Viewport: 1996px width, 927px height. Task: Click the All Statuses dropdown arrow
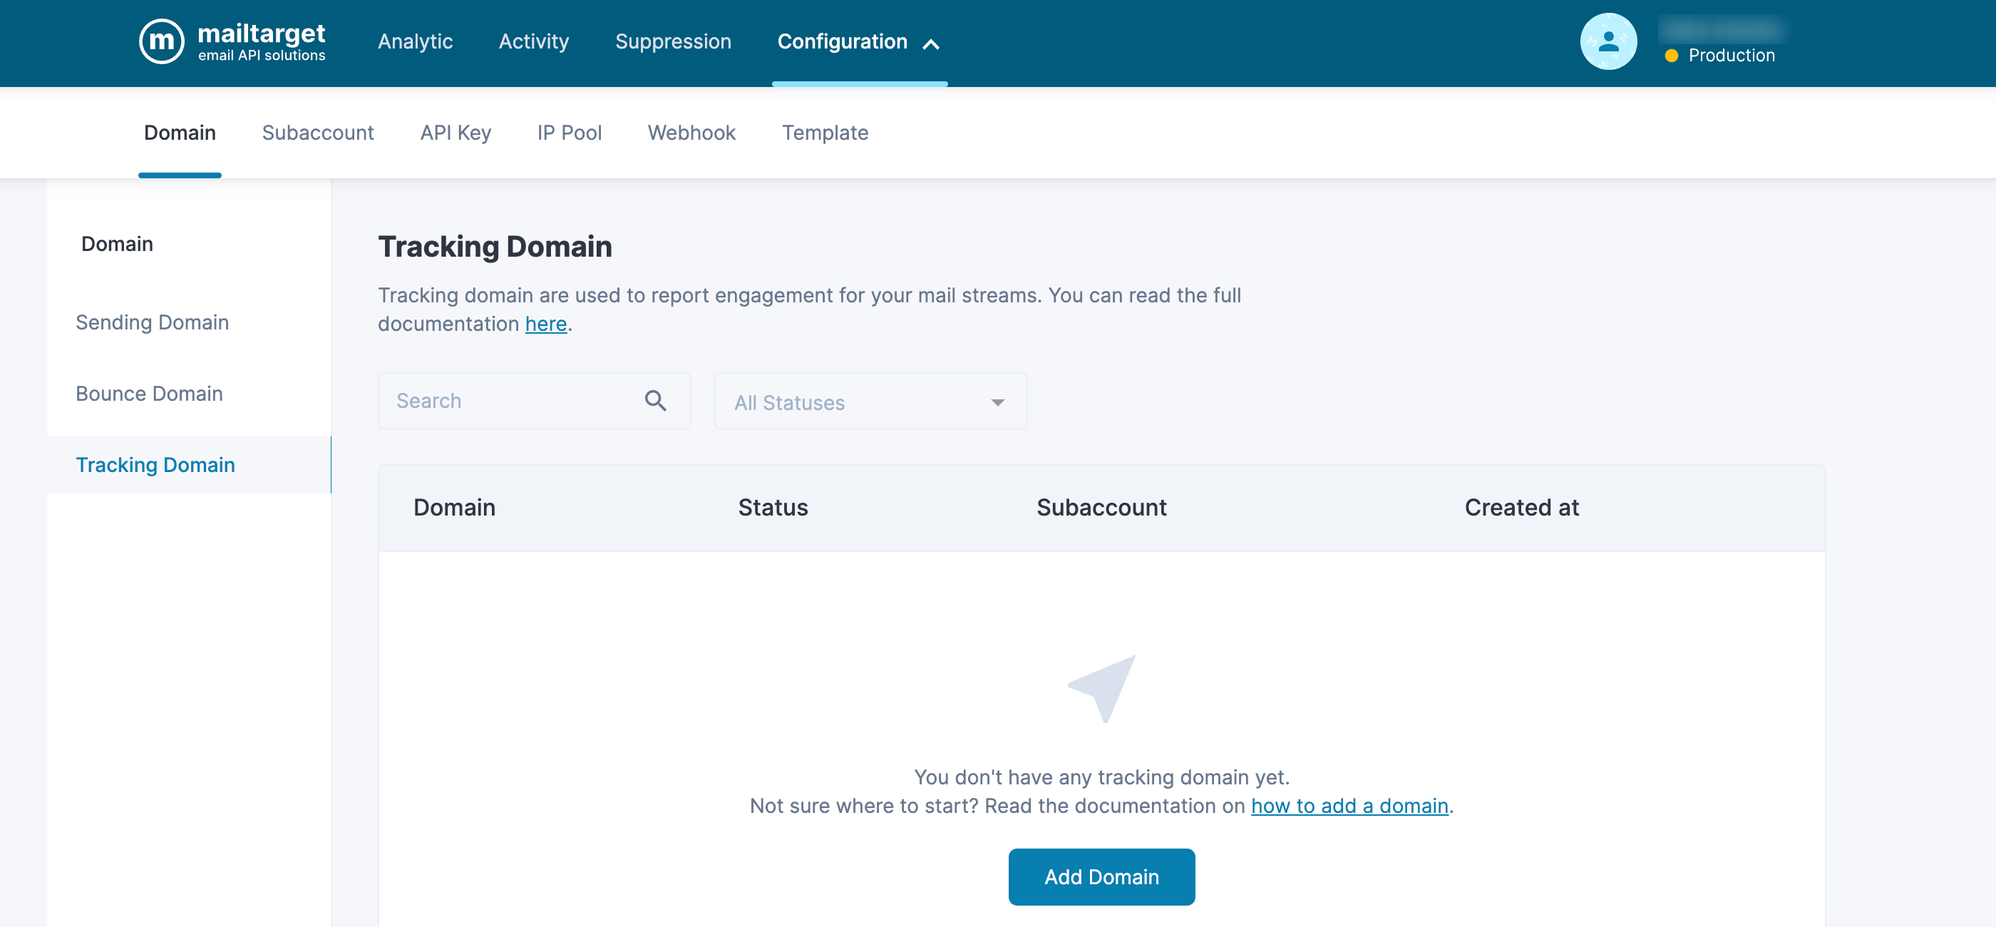pos(997,402)
